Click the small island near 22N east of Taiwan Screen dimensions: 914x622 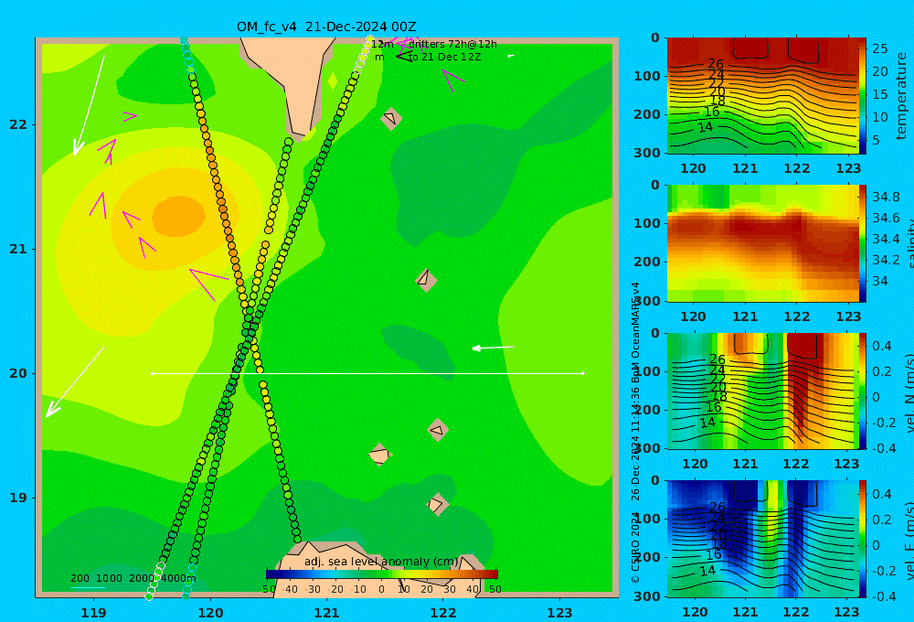click(x=390, y=119)
